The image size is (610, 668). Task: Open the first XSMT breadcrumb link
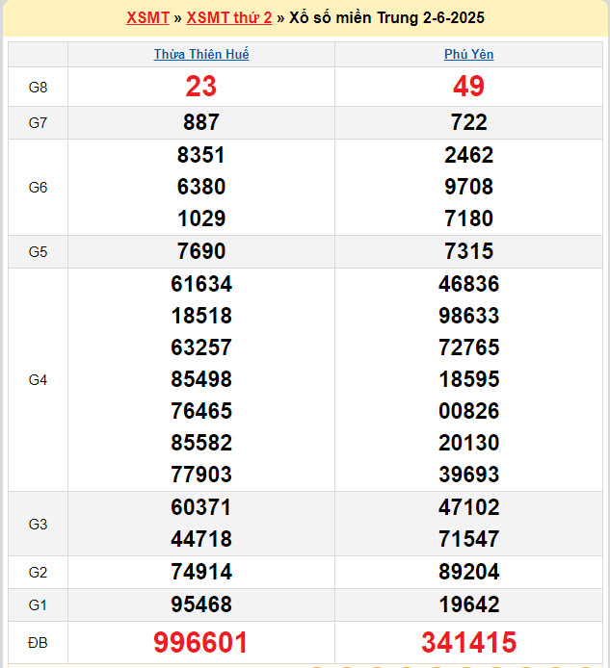pyautogui.click(x=147, y=18)
